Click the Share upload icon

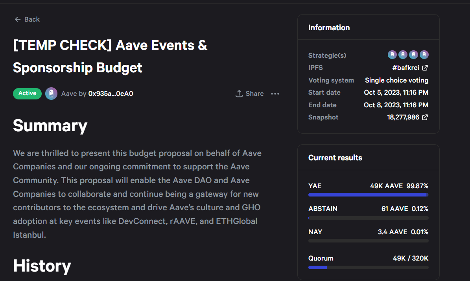click(x=239, y=94)
